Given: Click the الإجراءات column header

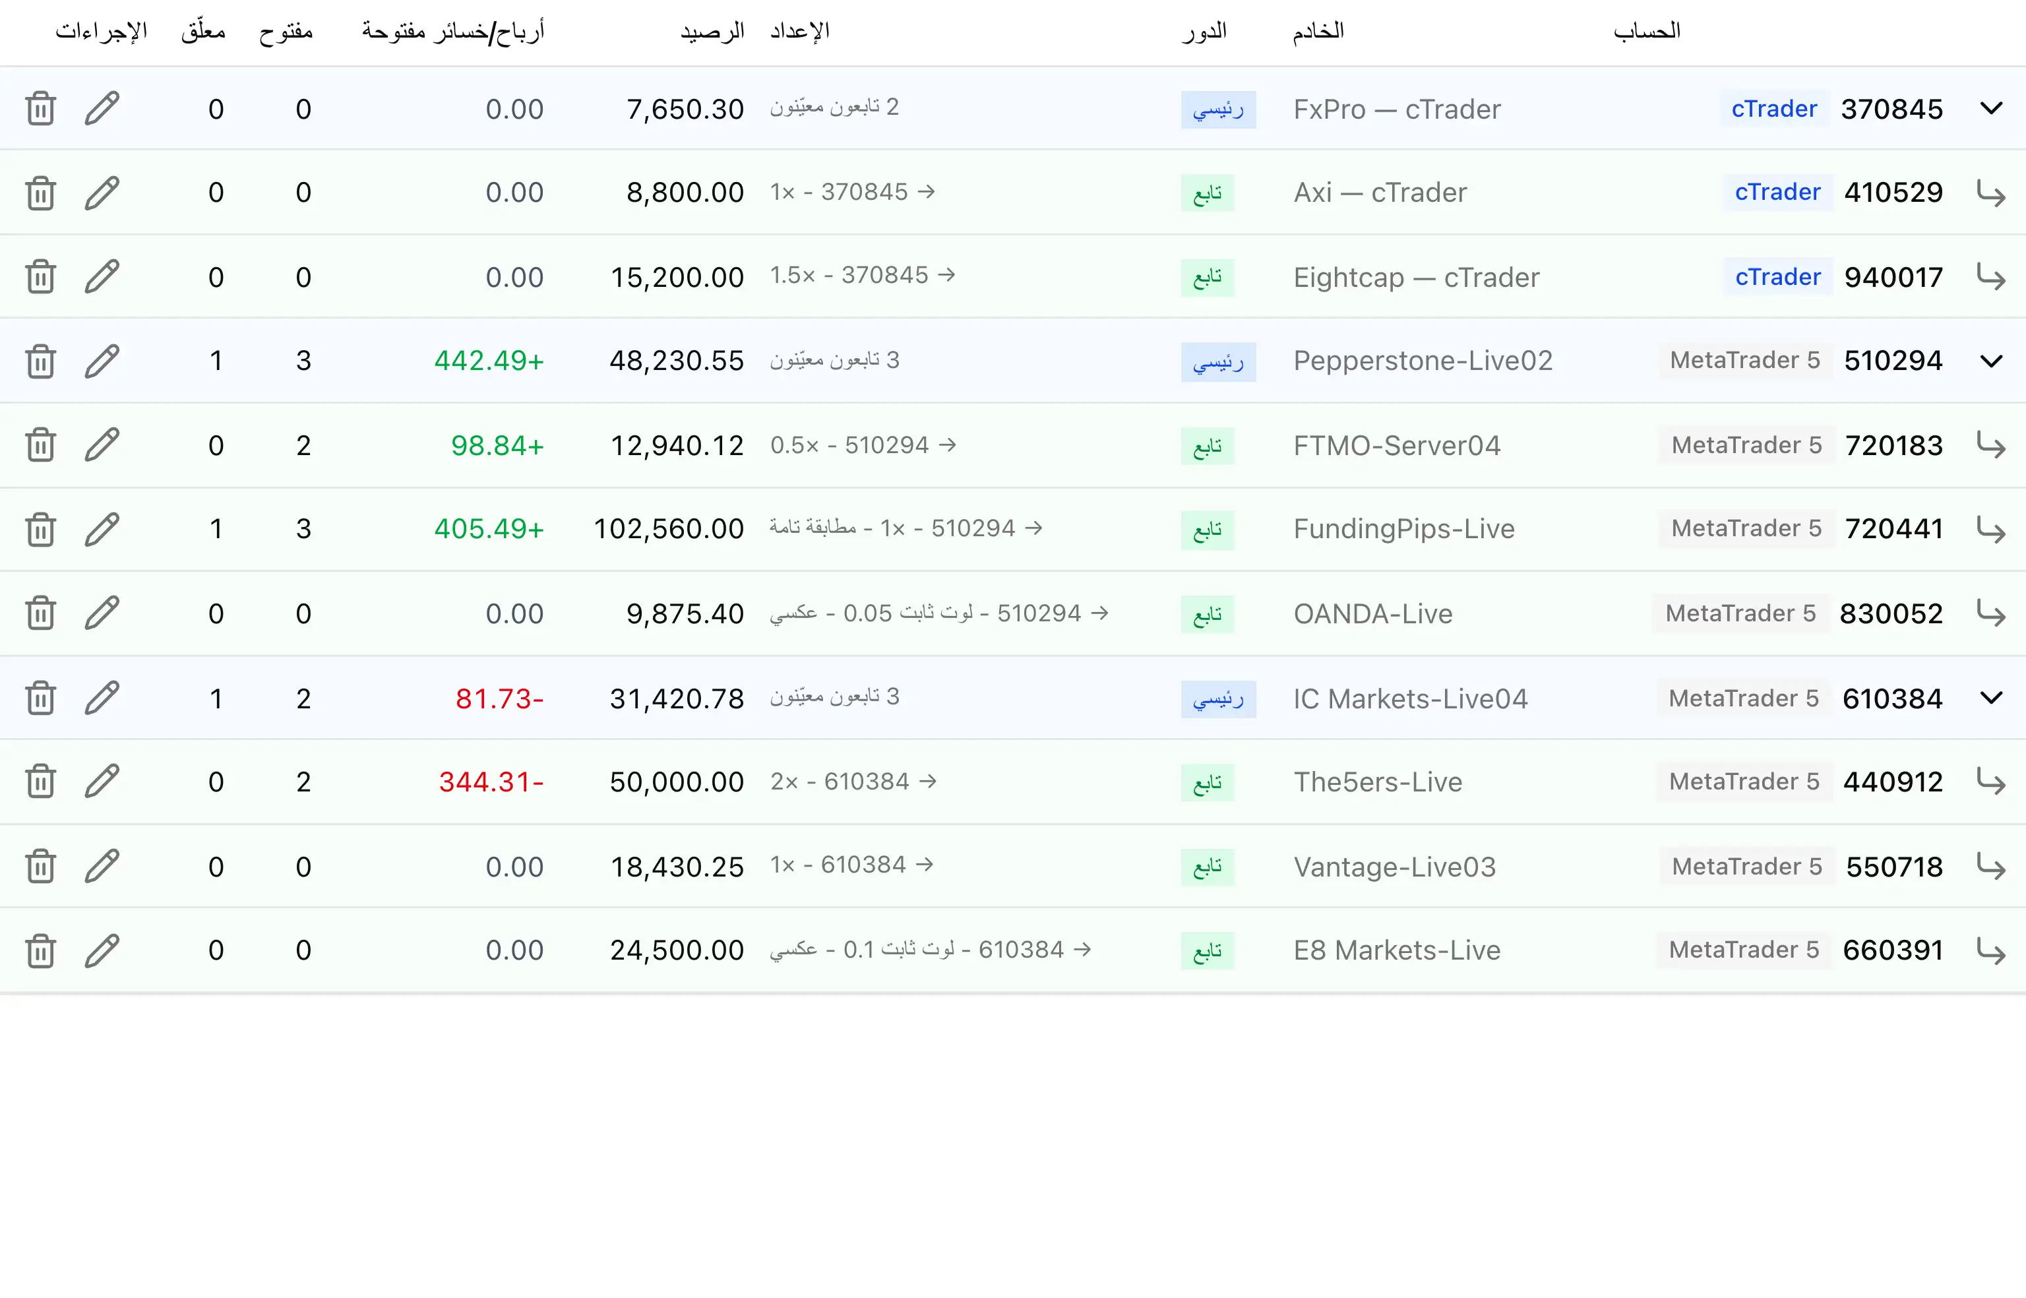Looking at the screenshot, I should pos(101,31).
